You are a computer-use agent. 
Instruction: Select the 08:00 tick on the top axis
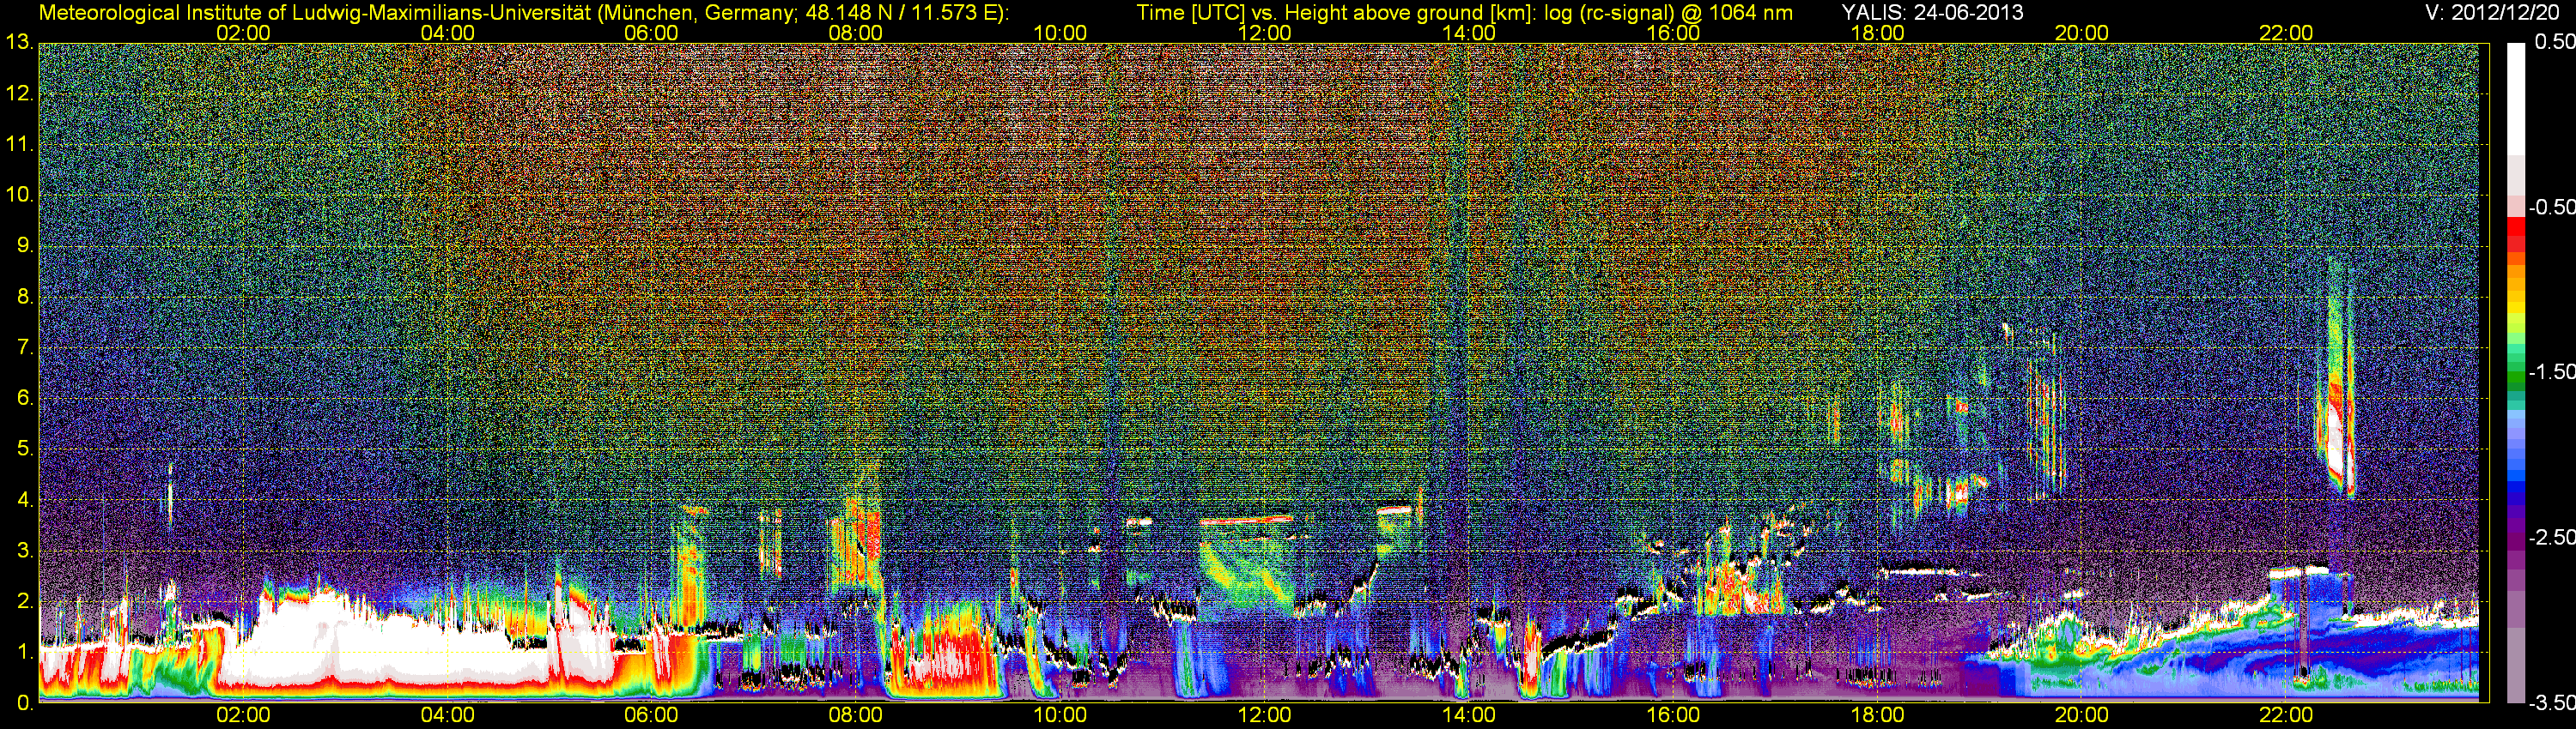[856, 33]
